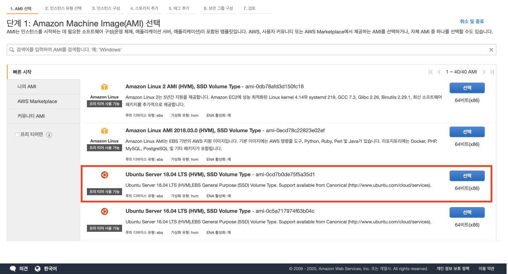Click the feedback speech bubble icon
508x274 pixels.
click(13, 269)
